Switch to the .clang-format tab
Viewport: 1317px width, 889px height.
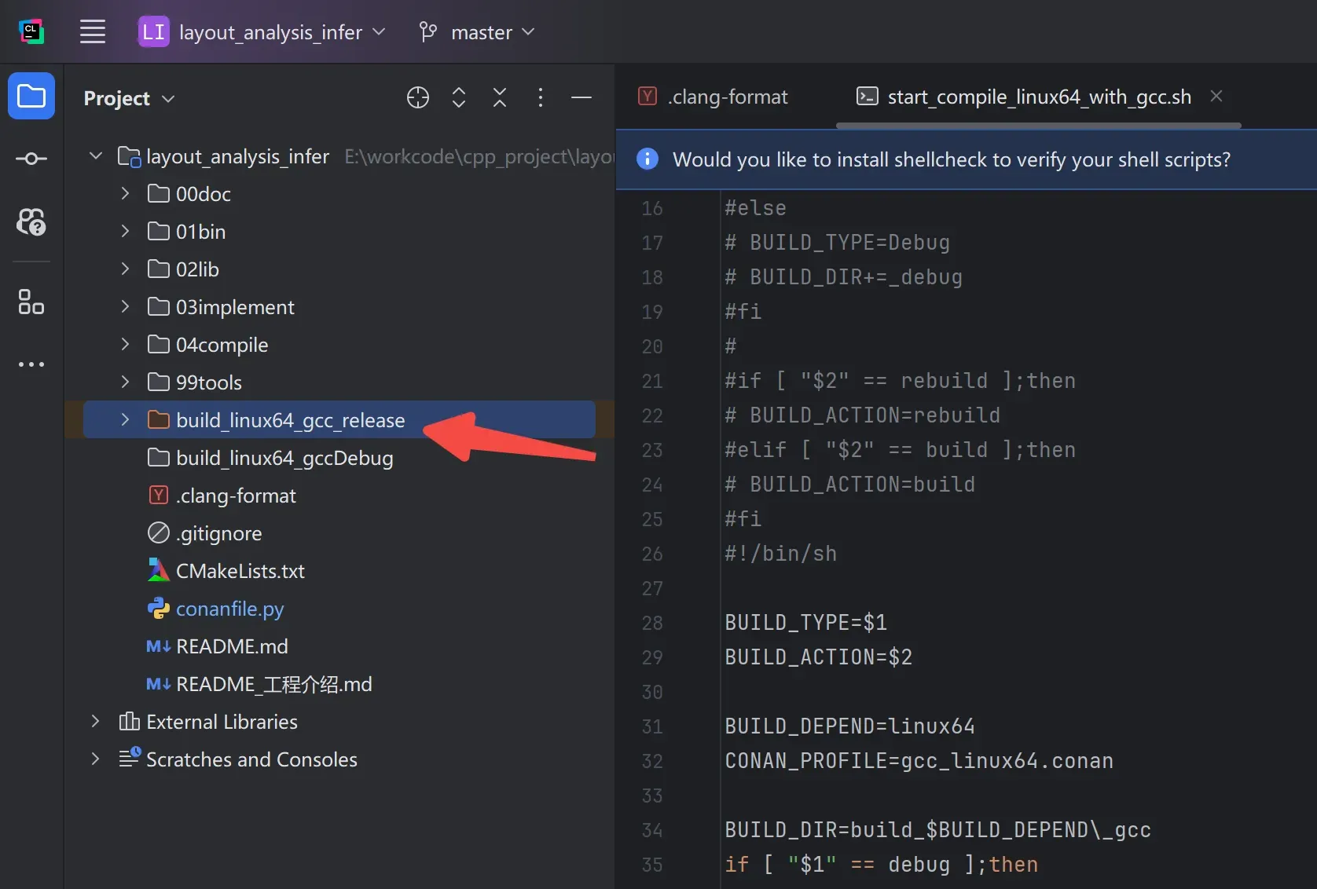point(714,97)
